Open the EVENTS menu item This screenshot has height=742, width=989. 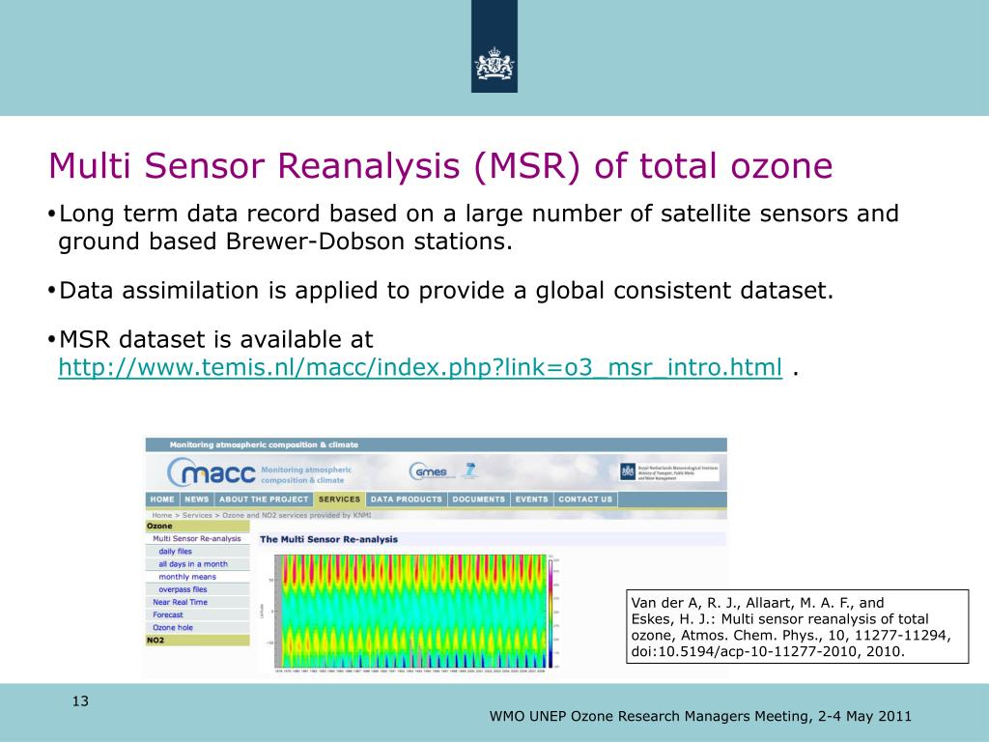[x=532, y=499]
